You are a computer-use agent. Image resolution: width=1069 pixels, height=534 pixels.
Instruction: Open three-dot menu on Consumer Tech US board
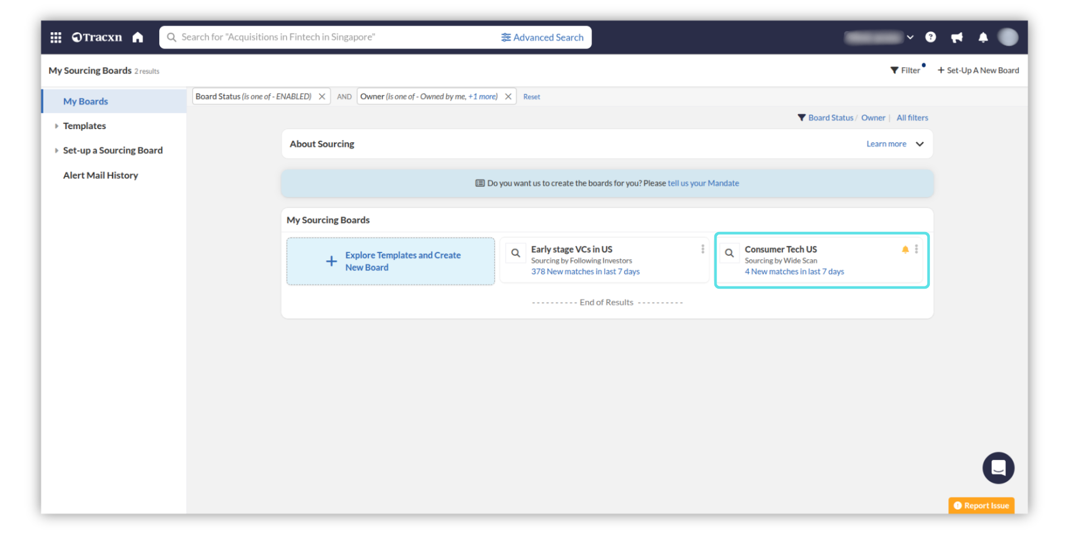(x=916, y=249)
